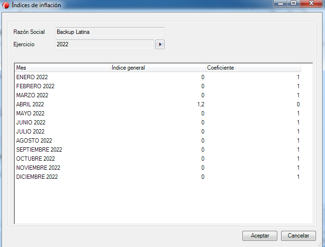This screenshot has height=247, width=325.
Task: Select the NOVIEMBRE 2022 row
Action: tap(158, 168)
